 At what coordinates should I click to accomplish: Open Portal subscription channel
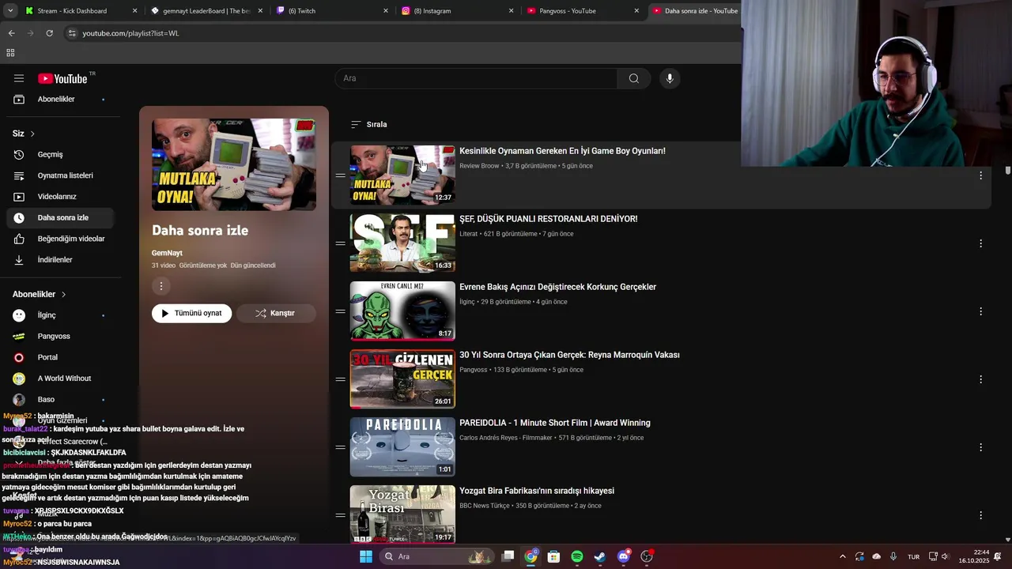pos(60,357)
